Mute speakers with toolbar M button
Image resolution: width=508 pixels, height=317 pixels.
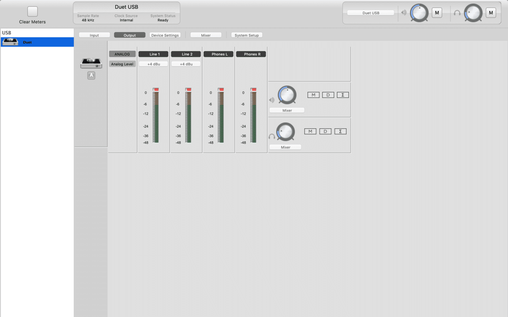coord(437,13)
